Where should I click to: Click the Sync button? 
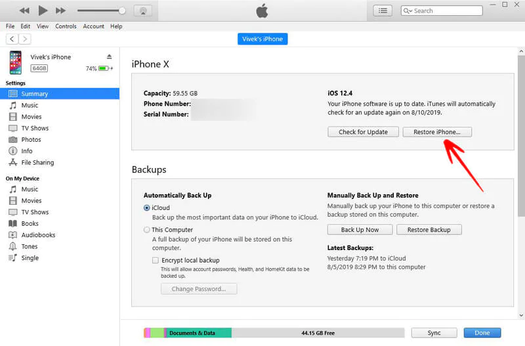click(x=434, y=333)
